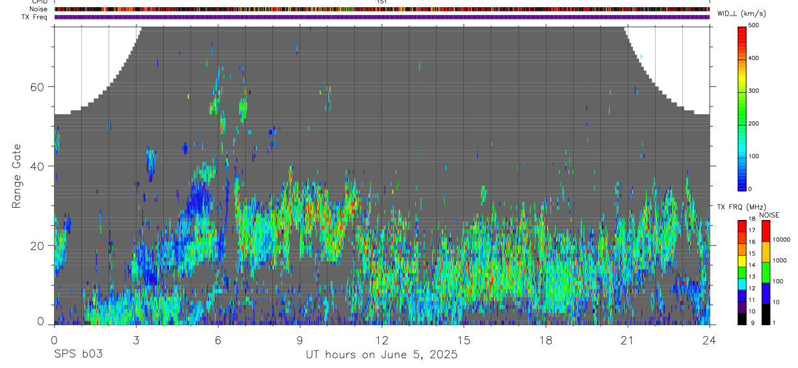
Task: Click the purple TX Freq strip bar
Action: (x=381, y=17)
